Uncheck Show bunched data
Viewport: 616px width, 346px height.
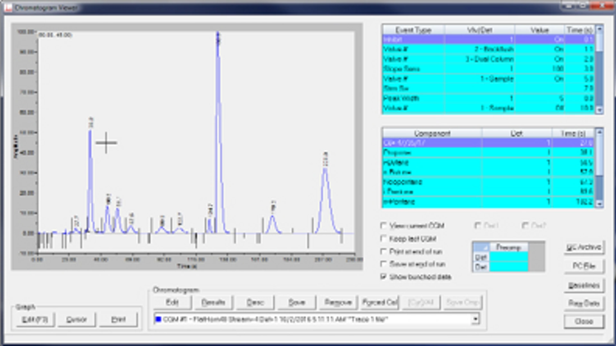point(384,277)
